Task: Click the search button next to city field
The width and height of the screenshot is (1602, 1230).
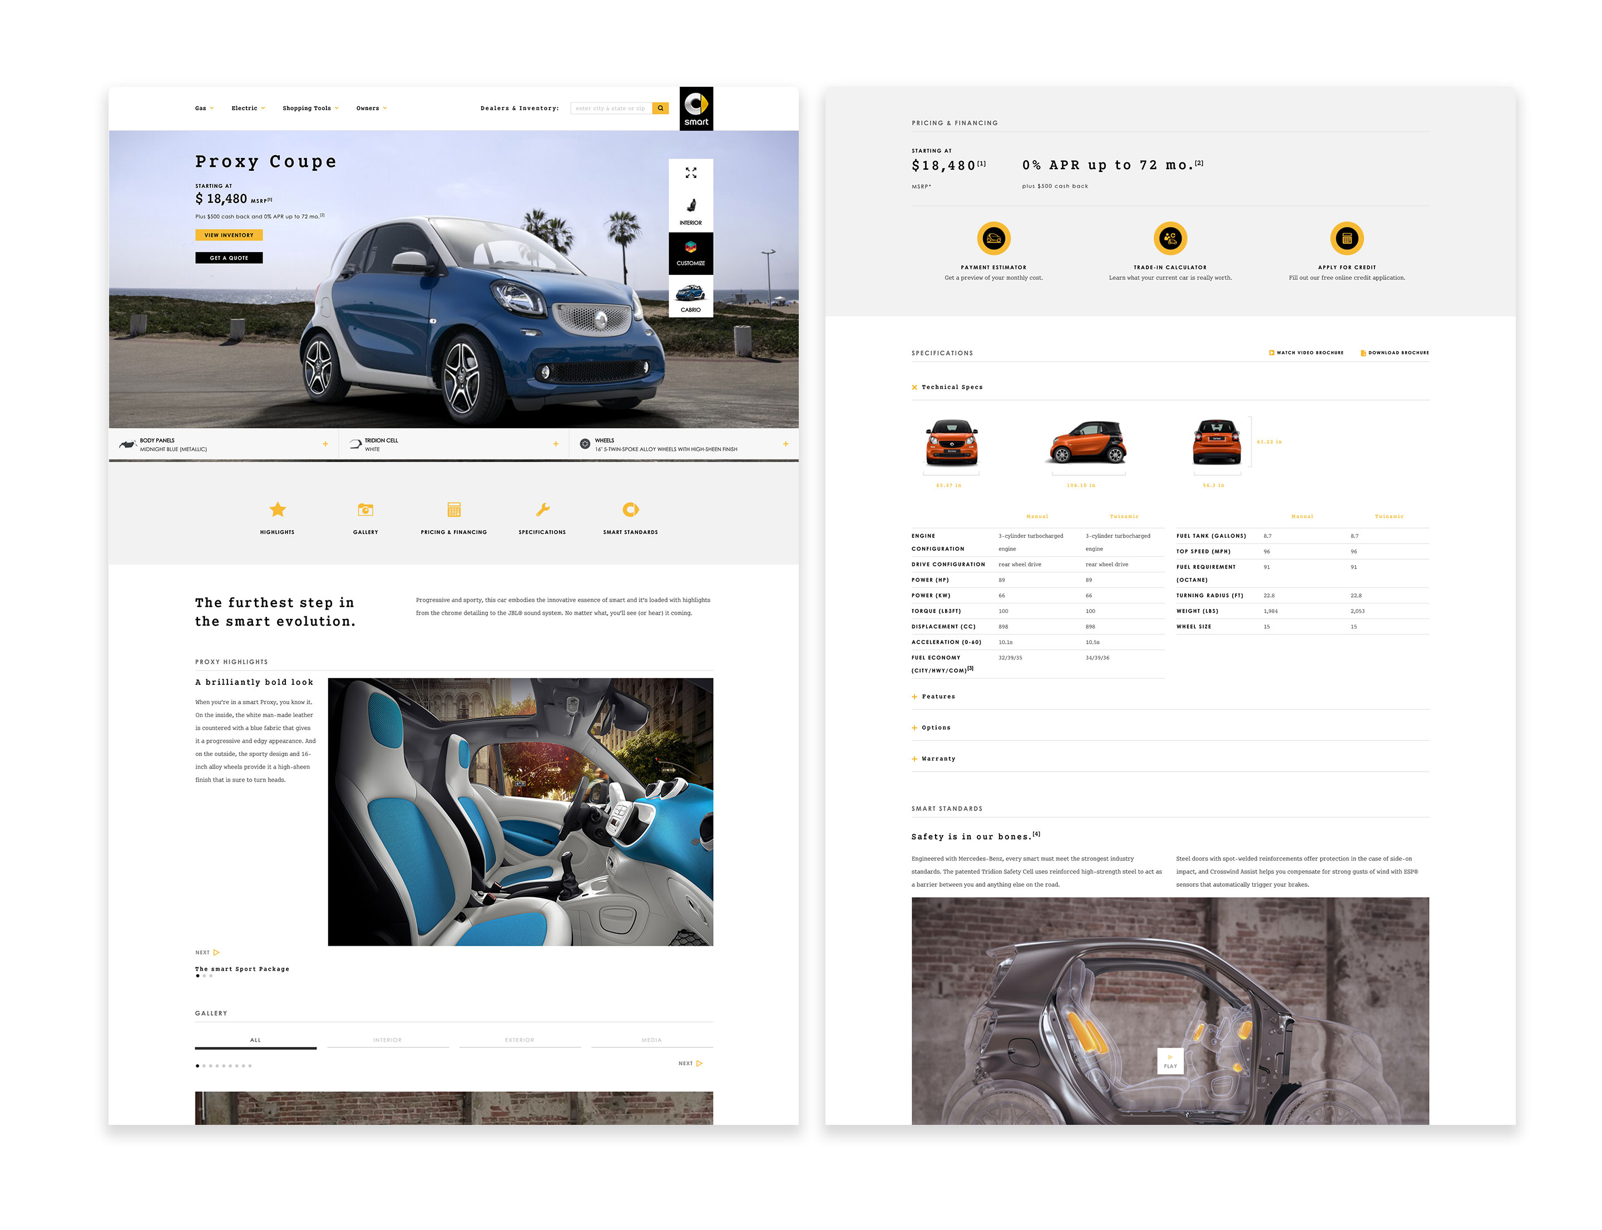Action: pos(660,108)
